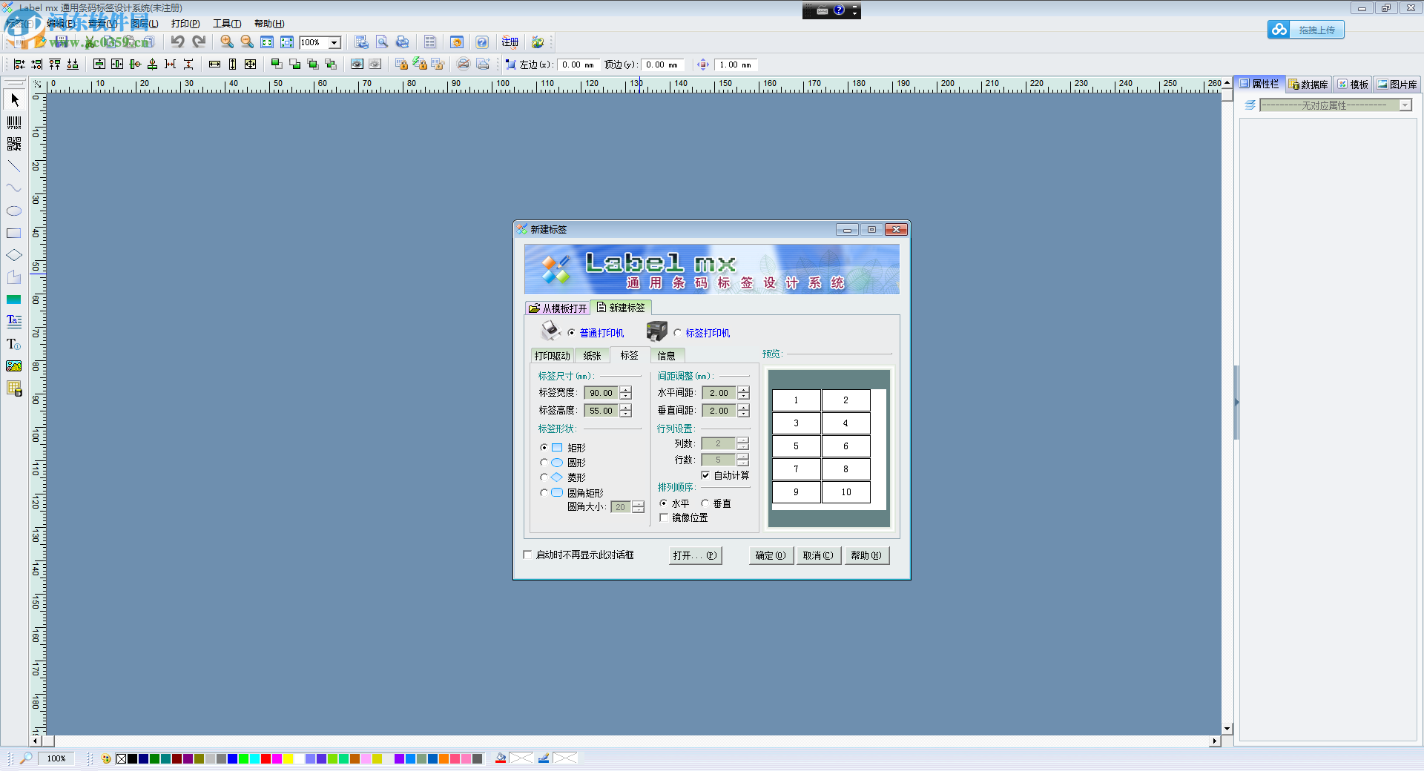Click the zoom in magnifier icon
The width and height of the screenshot is (1424, 771).
pos(227,42)
